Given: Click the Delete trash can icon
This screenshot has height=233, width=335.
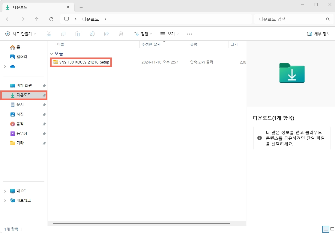Looking at the screenshot, I should click(x=121, y=34).
